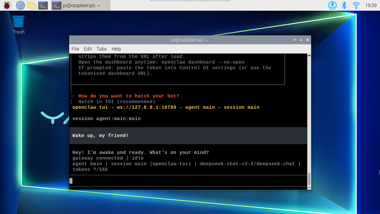Click the terminal scrollbar down arrow

point(309,188)
